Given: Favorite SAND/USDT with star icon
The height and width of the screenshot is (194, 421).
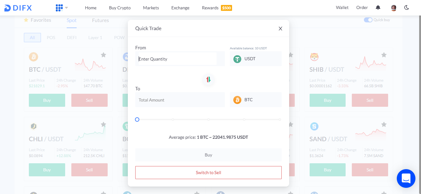Looking at the screenshot, I should pos(384,124).
